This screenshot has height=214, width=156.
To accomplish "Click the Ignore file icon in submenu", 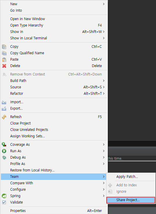I will click(110, 192).
